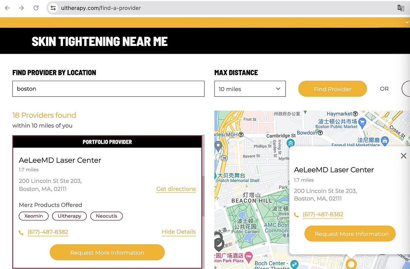Focus the address bar URL
The image size is (410, 269).
[101, 8]
